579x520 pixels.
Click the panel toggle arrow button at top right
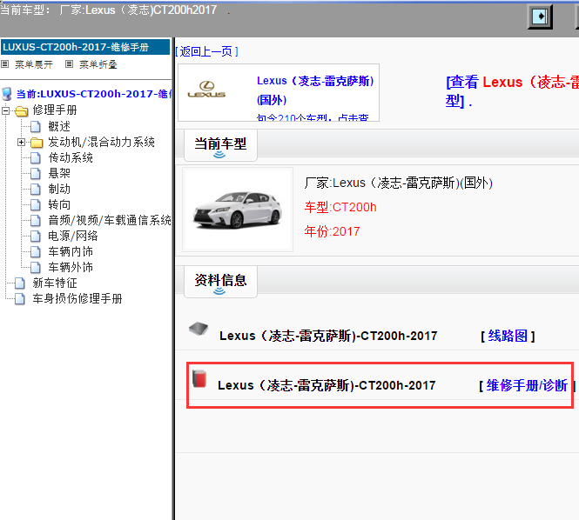click(x=540, y=17)
